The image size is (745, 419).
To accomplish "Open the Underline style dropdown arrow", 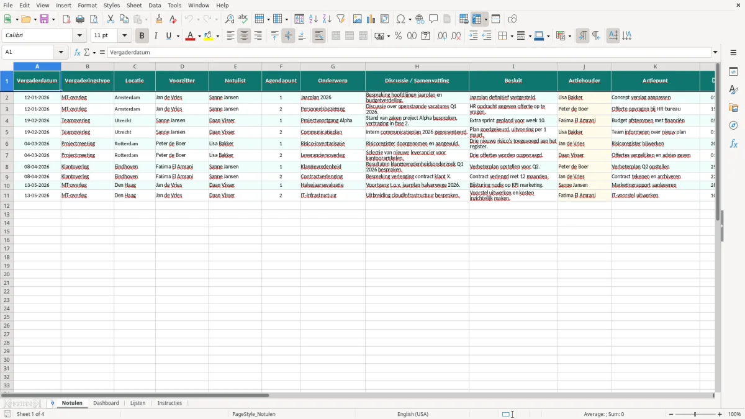I will click(x=178, y=36).
